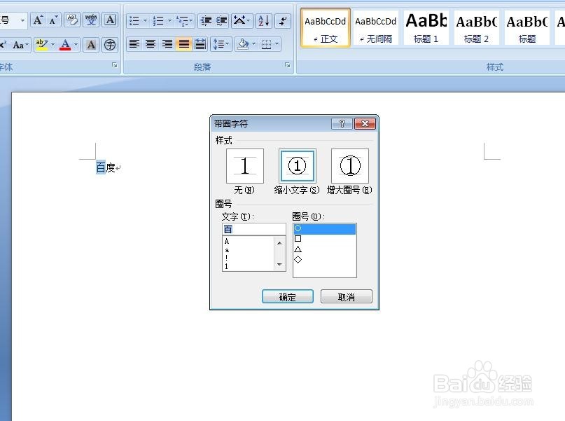Choose the 缩小文字(S) style option
The width and height of the screenshot is (565, 421).
(298, 166)
